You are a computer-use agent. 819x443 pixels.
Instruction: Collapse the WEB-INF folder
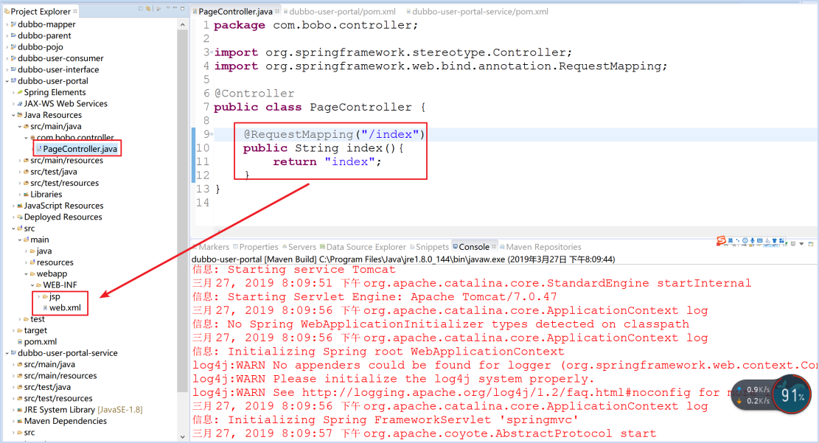pyautogui.click(x=32, y=285)
